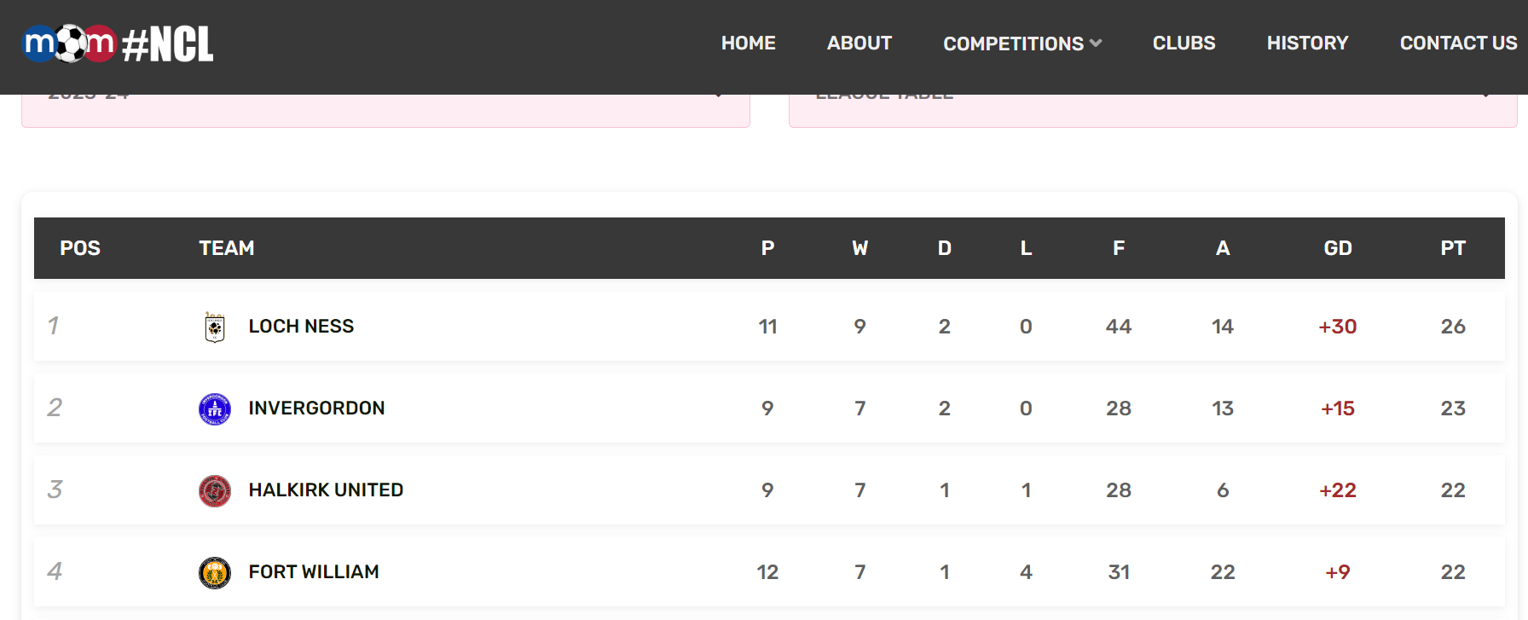Expand the Competitions menu chevron
This screenshot has height=620, width=1528.
click(1096, 43)
